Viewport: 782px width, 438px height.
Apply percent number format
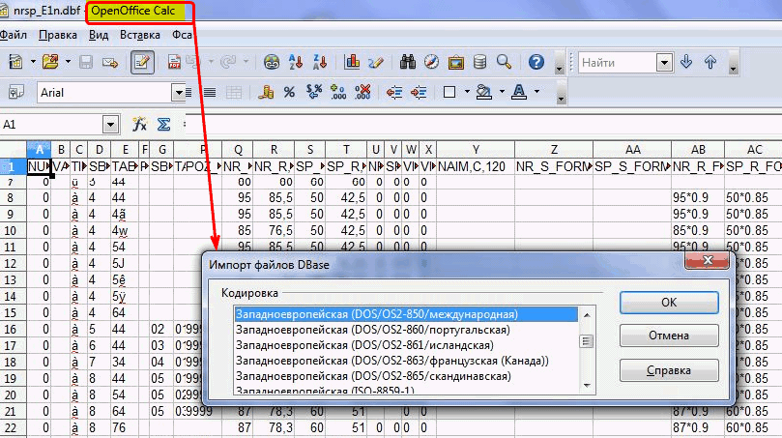pos(288,93)
